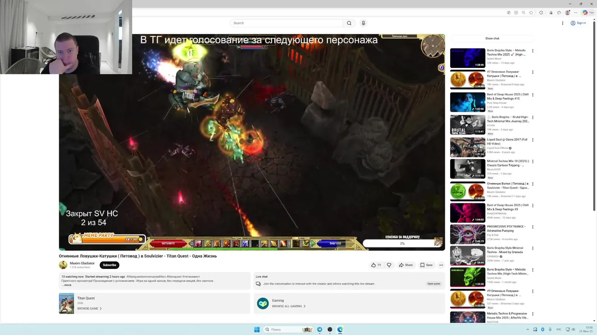Click the Edge zoom magnifier icon in address bar
This screenshot has height=335, width=597.
[x=524, y=13]
